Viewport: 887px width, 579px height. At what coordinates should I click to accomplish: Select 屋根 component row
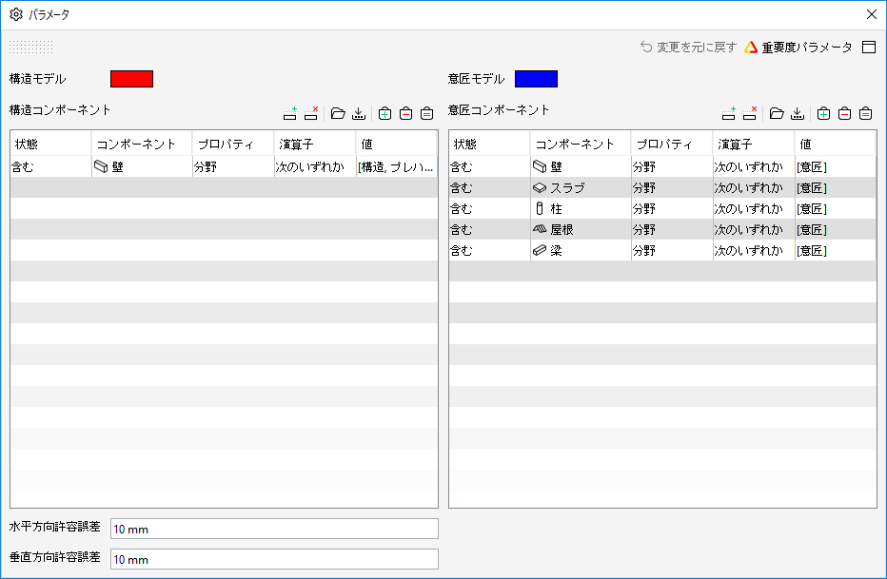(x=581, y=229)
